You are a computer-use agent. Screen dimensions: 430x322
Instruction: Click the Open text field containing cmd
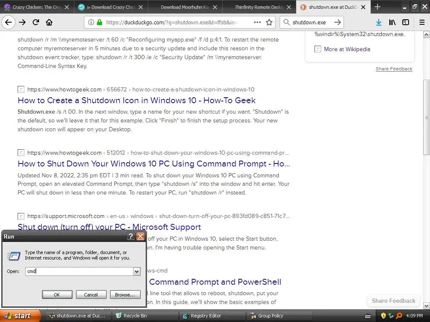point(79,271)
